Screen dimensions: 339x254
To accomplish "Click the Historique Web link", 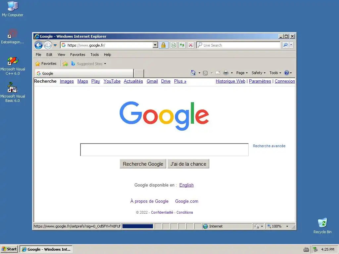I will (x=230, y=81).
